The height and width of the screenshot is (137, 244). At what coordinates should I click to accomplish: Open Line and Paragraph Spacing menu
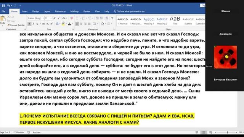pos(95,24)
